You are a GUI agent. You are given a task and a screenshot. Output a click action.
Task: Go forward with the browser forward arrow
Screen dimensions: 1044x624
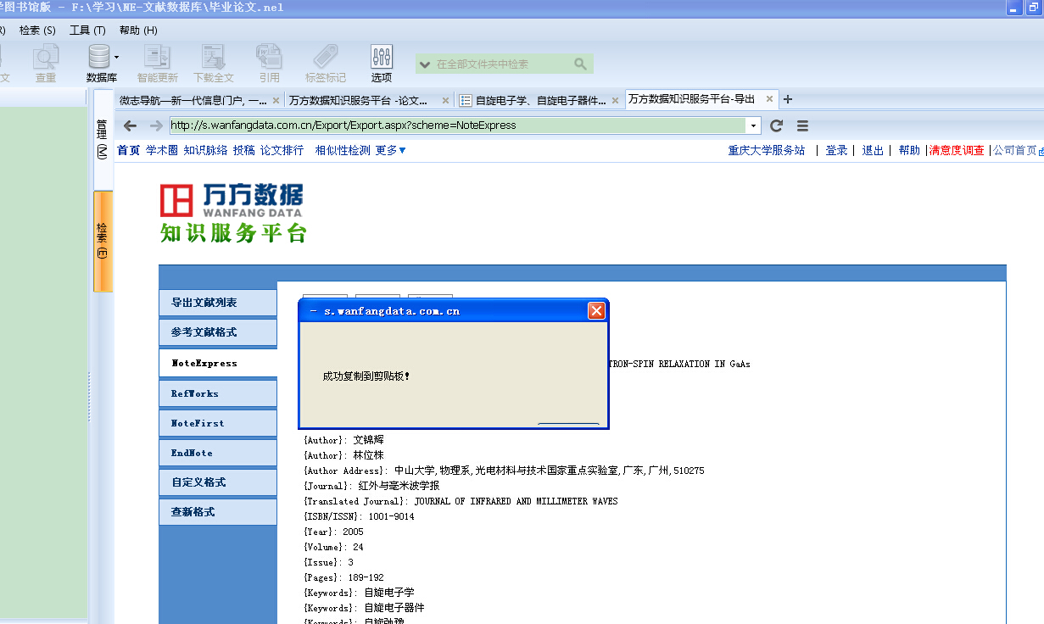[156, 125]
